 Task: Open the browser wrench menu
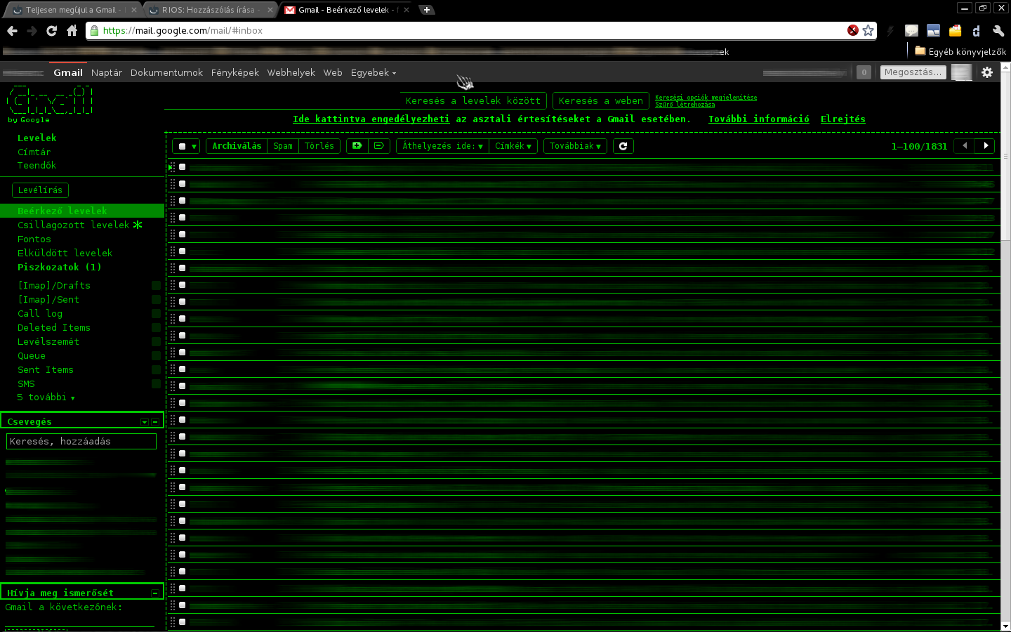click(x=998, y=31)
